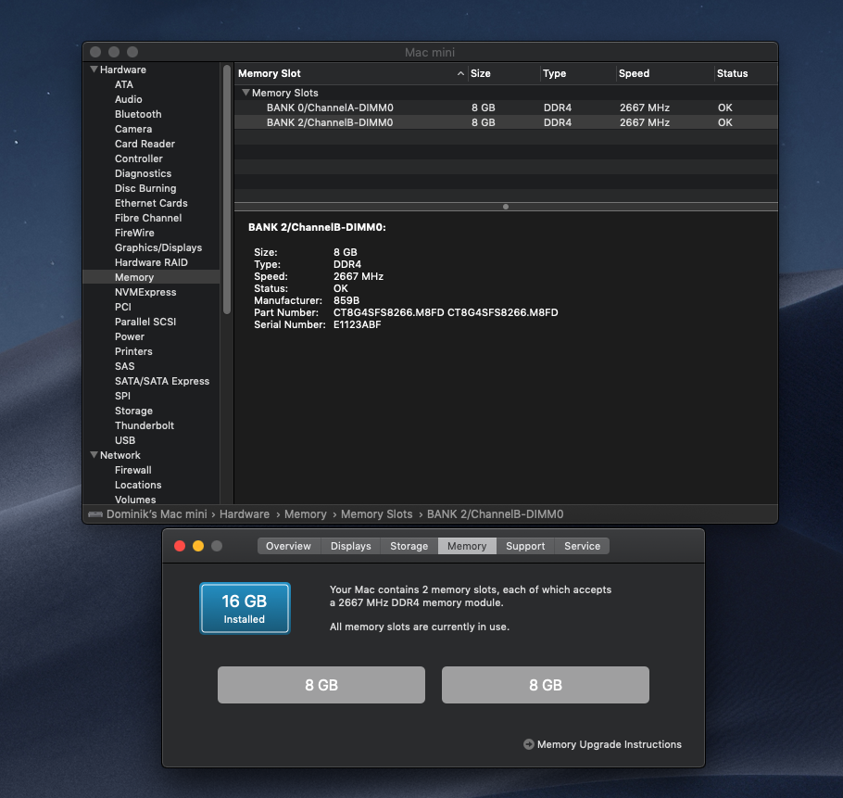Image resolution: width=843 pixels, height=798 pixels.
Task: Click the left 8 GB memory slot bar
Action: (321, 685)
